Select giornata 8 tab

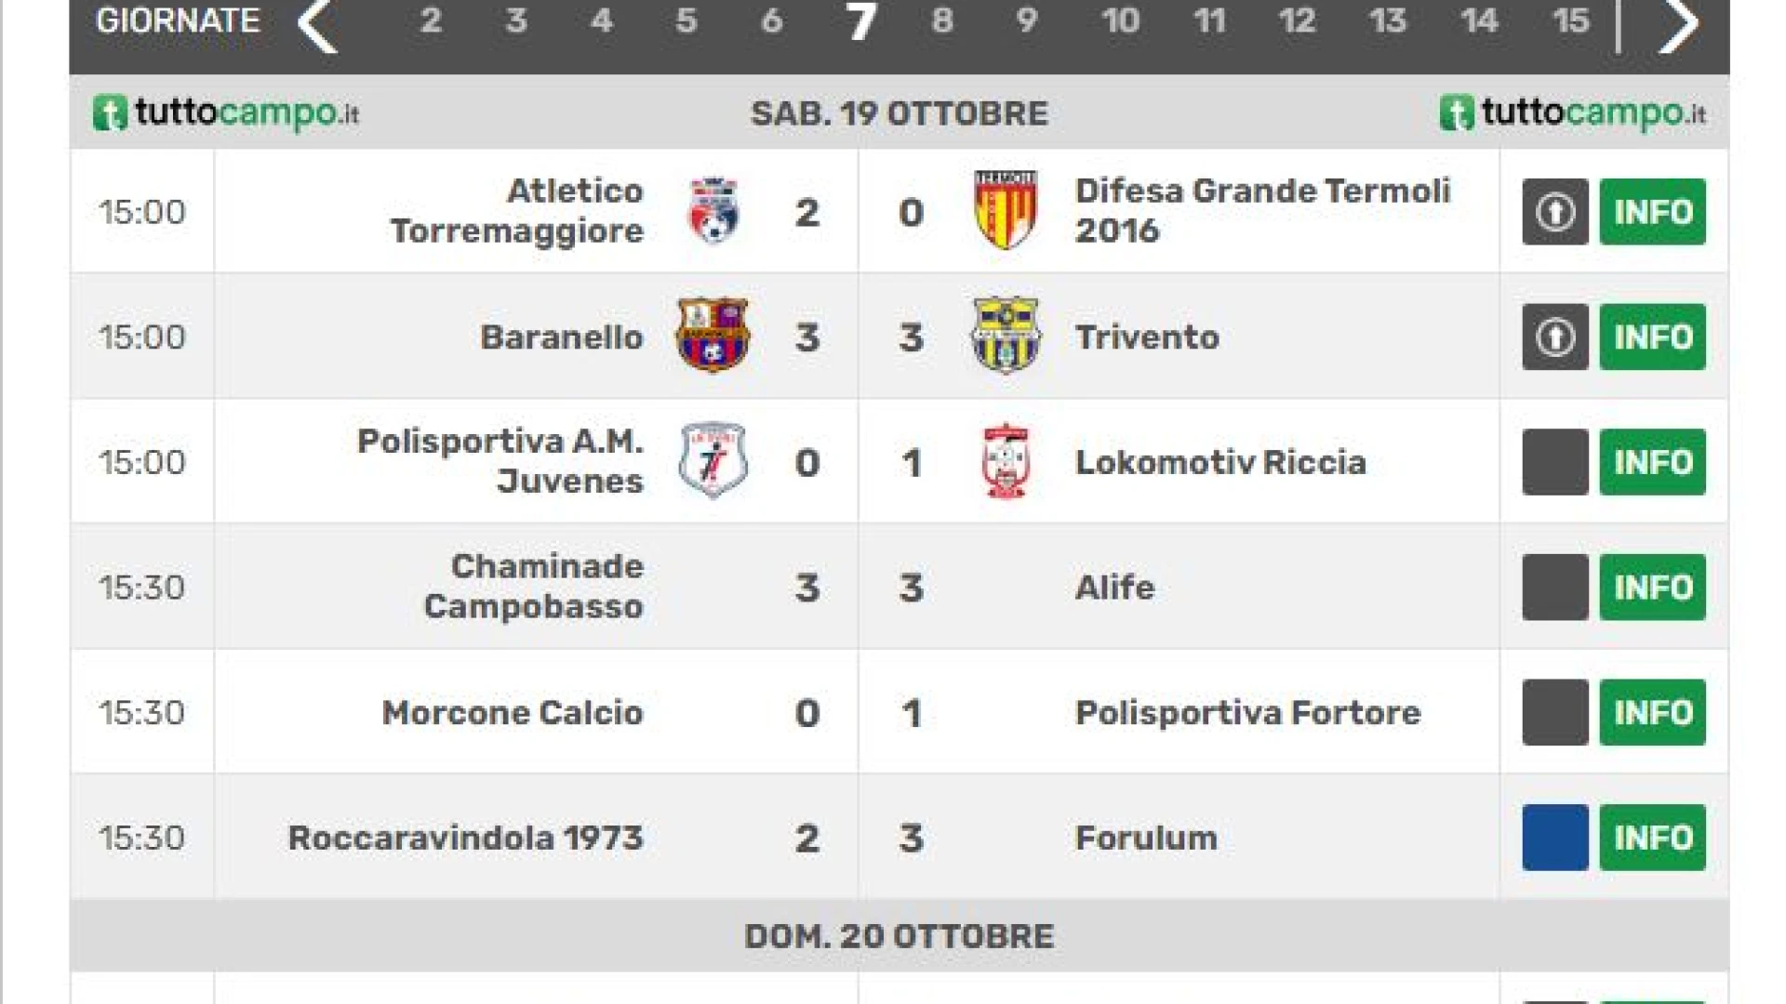[x=942, y=20]
